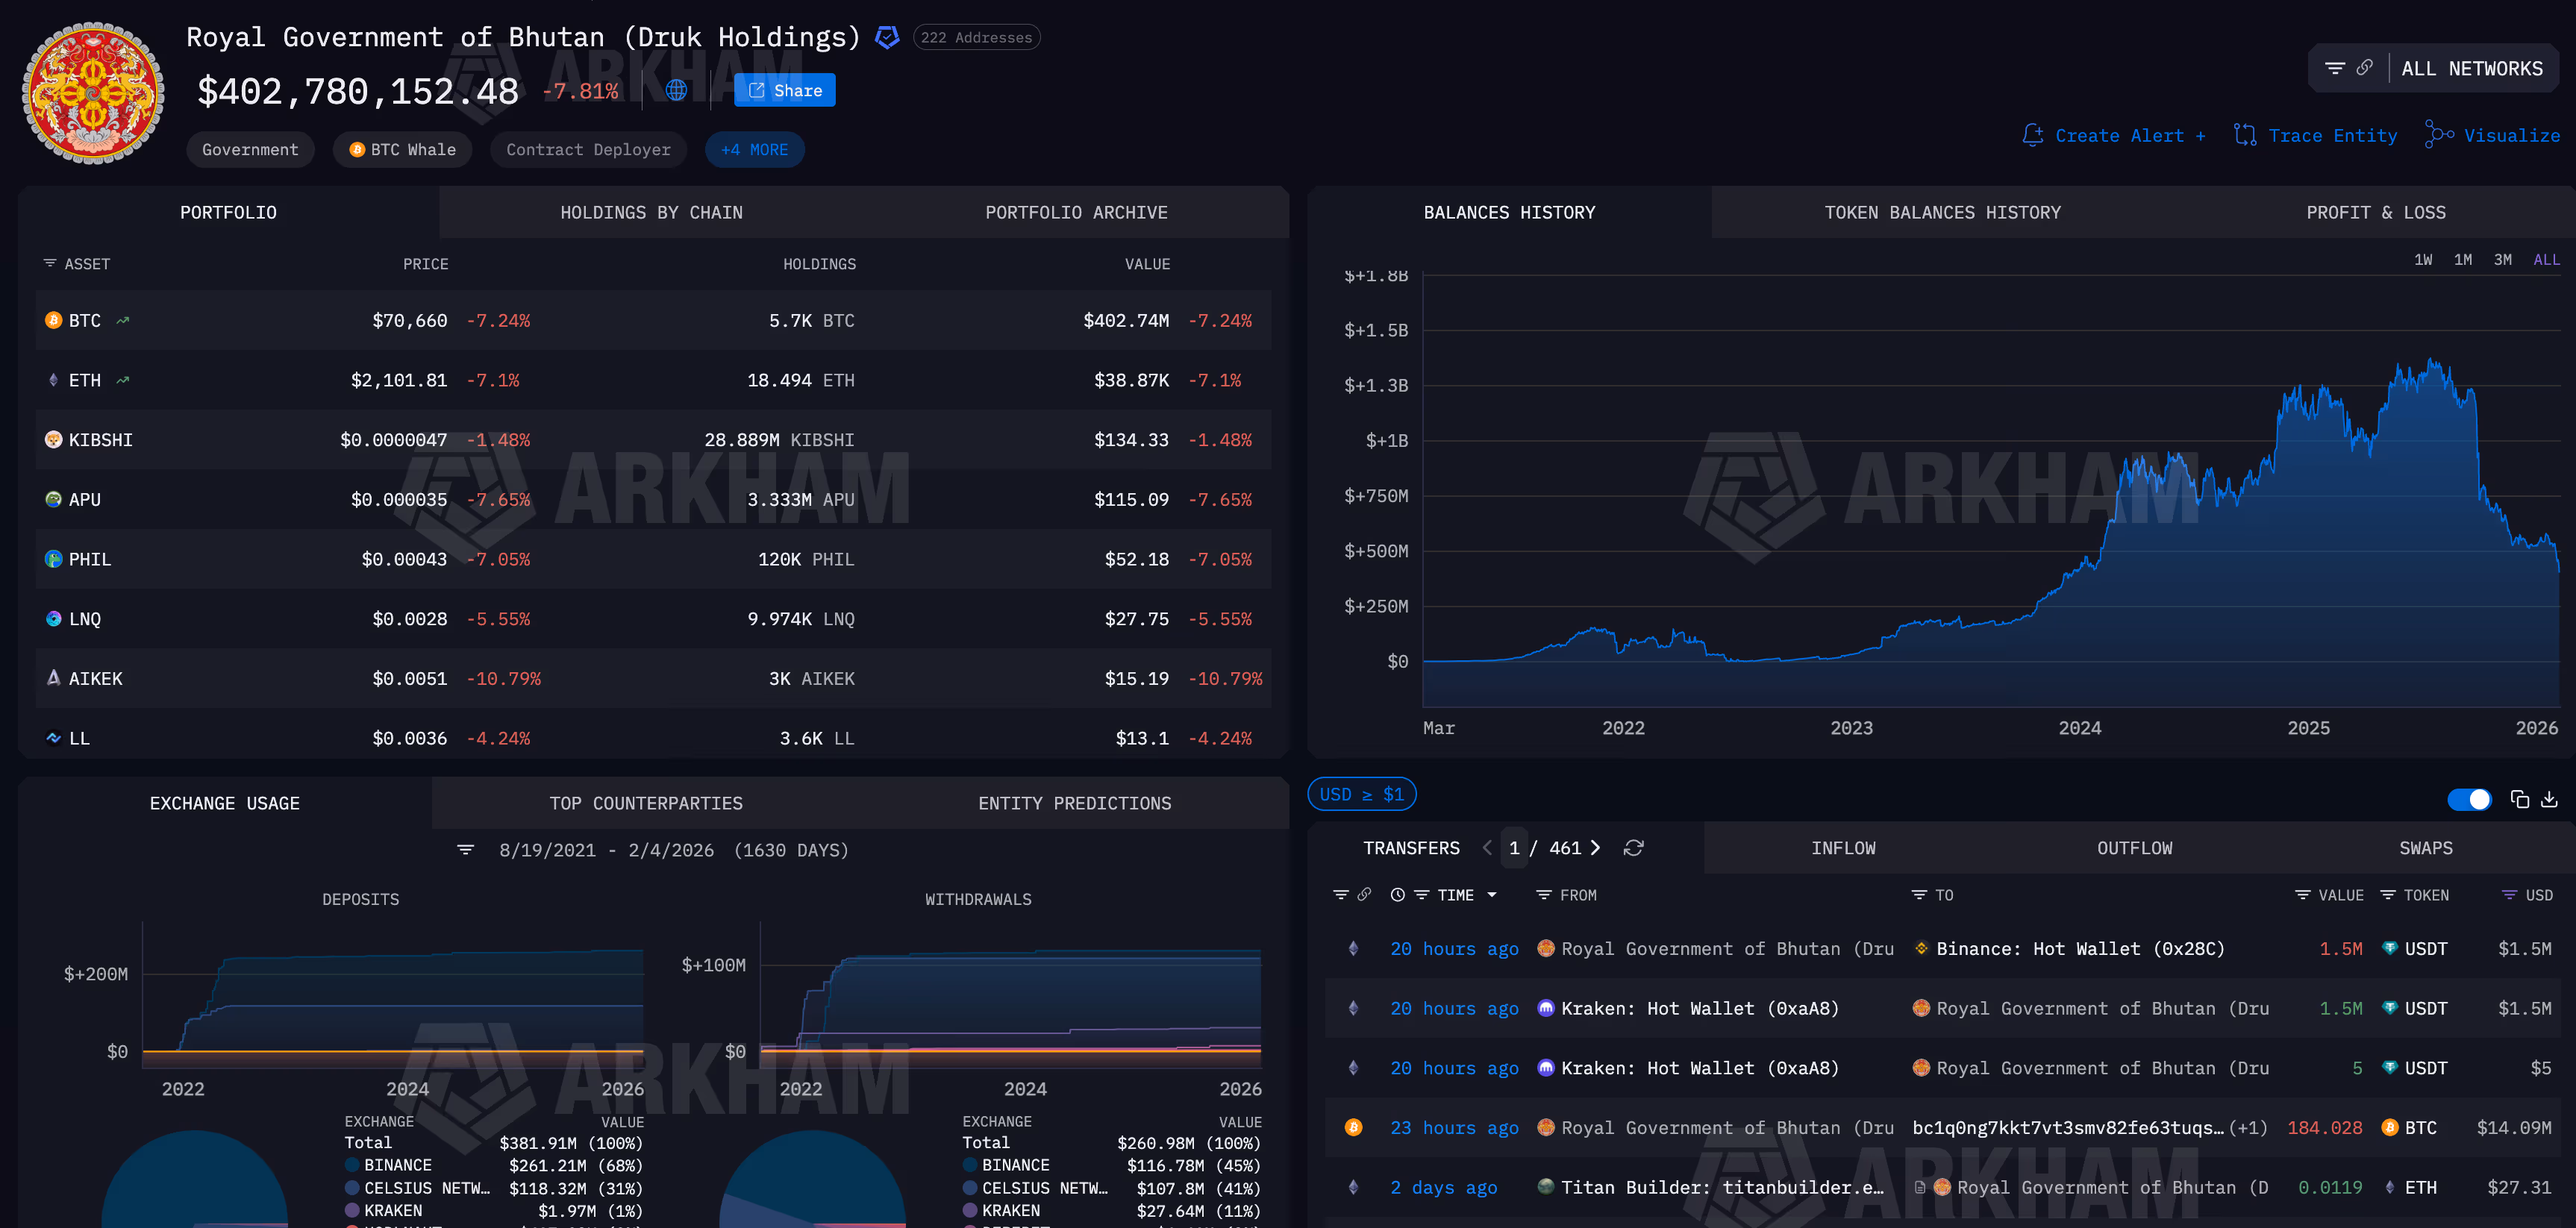Click the network filter link icon
This screenshot has width=2576, height=1228.
pyautogui.click(x=2364, y=68)
